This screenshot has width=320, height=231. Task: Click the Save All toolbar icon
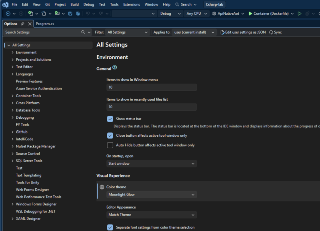coord(78,14)
